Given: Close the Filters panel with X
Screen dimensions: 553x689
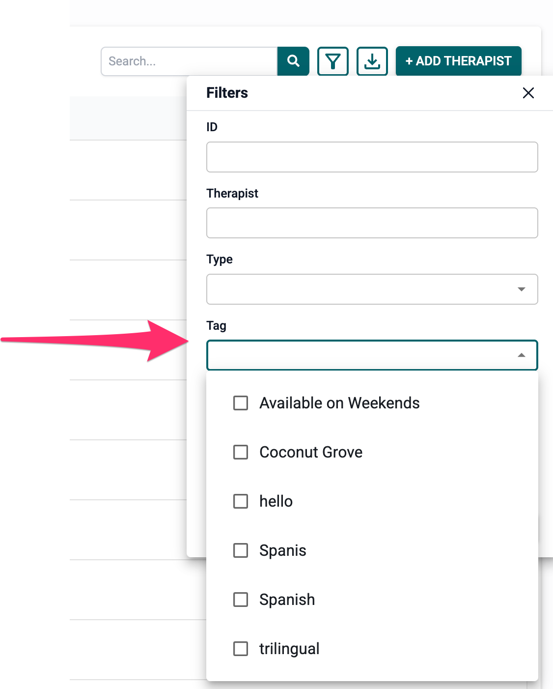Looking at the screenshot, I should click(x=528, y=93).
